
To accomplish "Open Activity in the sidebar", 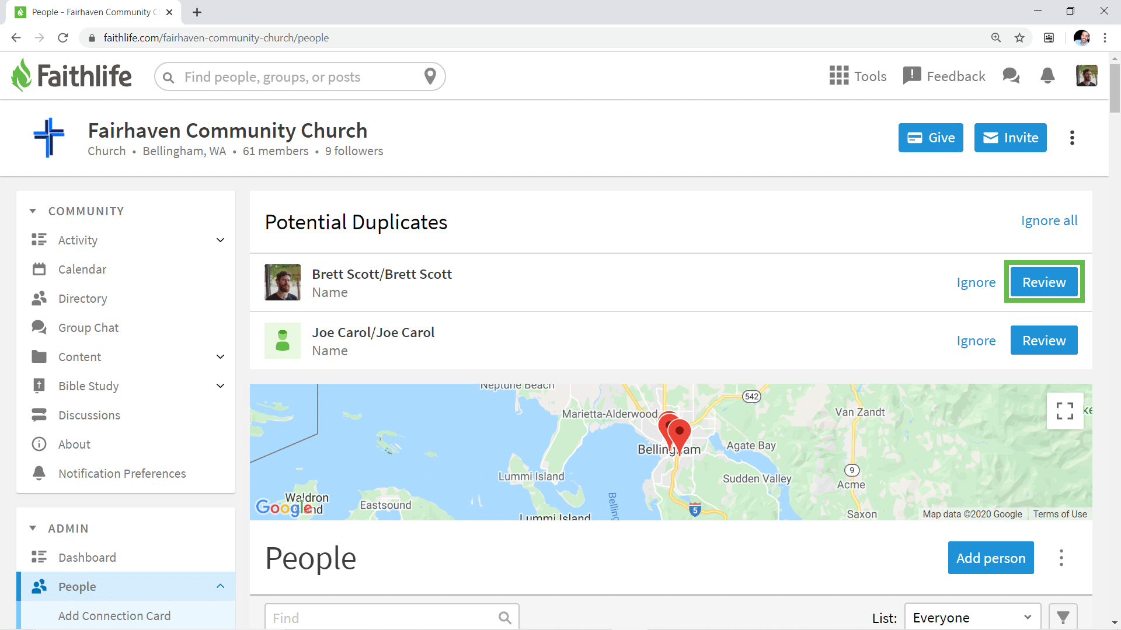I will pos(78,240).
